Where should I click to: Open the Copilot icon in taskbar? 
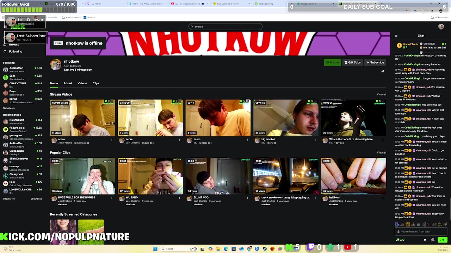(x=210, y=249)
